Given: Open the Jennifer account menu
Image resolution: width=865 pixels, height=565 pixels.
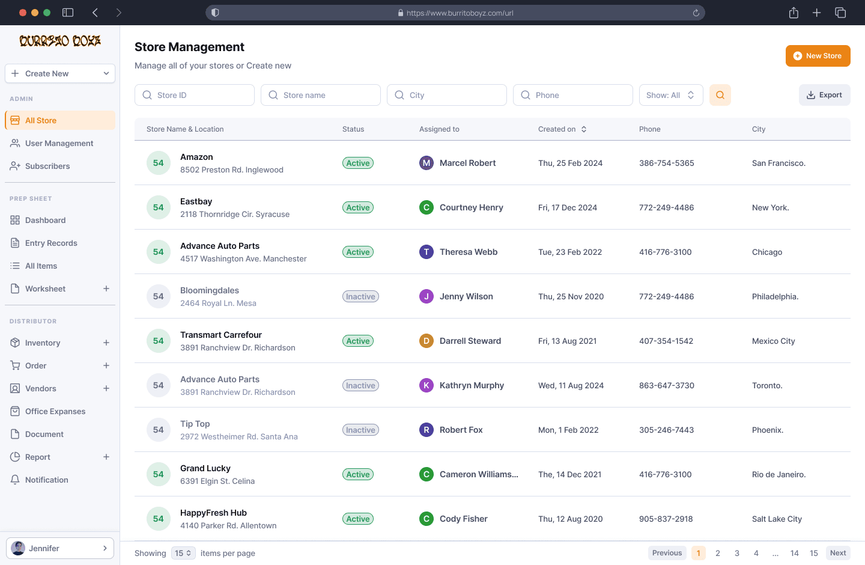Looking at the screenshot, I should coord(60,548).
